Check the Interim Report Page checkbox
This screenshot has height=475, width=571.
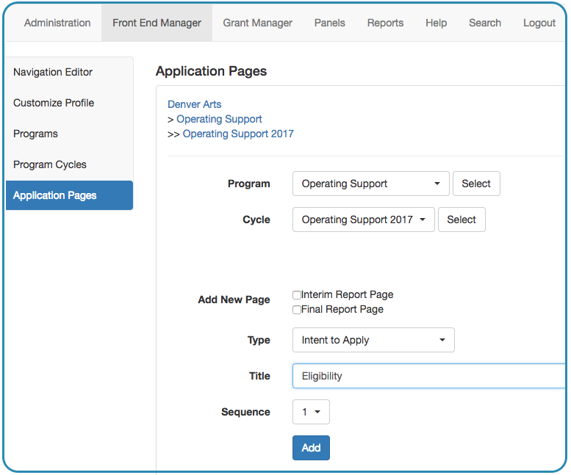click(x=297, y=295)
